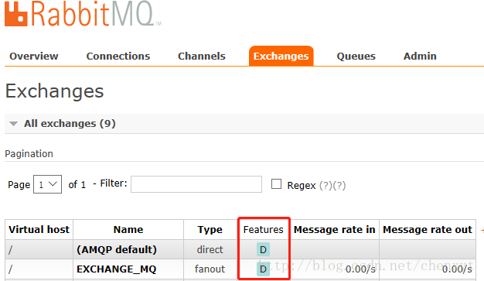This screenshot has height=281, width=484.
Task: Sort exchanges by Type column
Action: click(x=210, y=230)
